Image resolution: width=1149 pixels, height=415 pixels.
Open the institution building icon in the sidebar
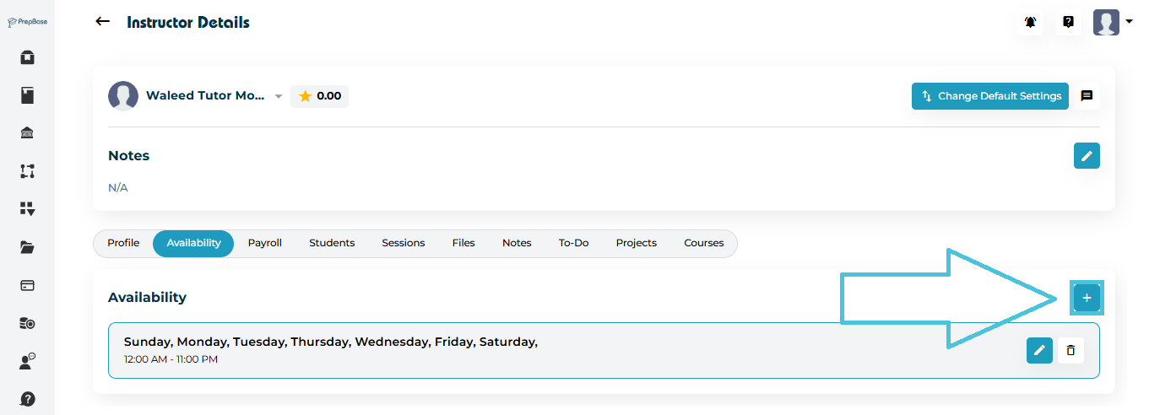pyautogui.click(x=27, y=133)
